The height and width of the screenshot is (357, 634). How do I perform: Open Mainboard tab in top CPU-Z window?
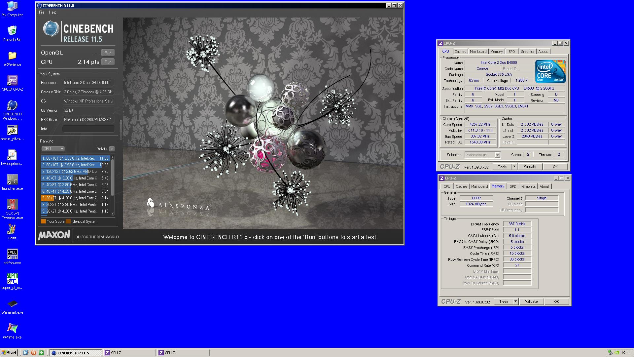(x=478, y=52)
